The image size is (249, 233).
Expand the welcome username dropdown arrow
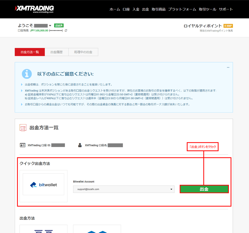click(x=50, y=26)
